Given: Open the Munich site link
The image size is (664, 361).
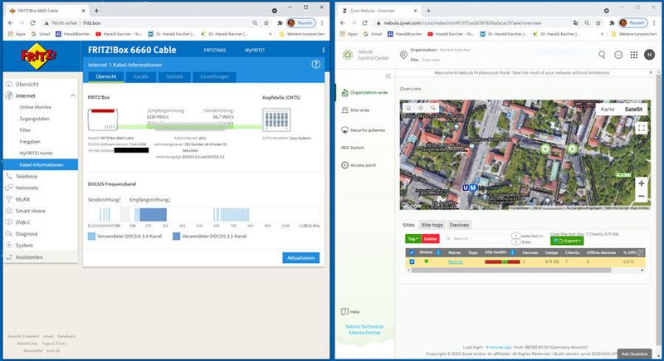Looking at the screenshot, I should pos(456,262).
